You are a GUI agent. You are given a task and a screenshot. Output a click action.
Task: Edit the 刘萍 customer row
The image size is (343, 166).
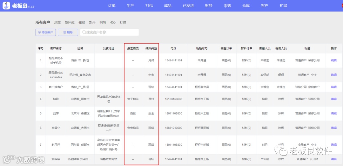pyautogui.click(x=333, y=114)
